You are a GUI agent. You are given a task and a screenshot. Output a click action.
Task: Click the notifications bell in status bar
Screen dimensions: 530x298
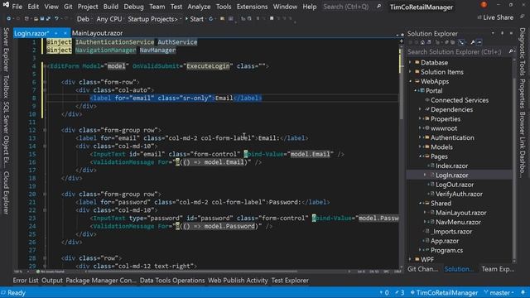pos(523,292)
